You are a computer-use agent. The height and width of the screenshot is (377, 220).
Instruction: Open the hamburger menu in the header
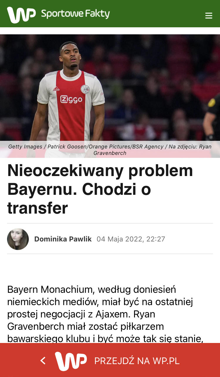click(209, 16)
